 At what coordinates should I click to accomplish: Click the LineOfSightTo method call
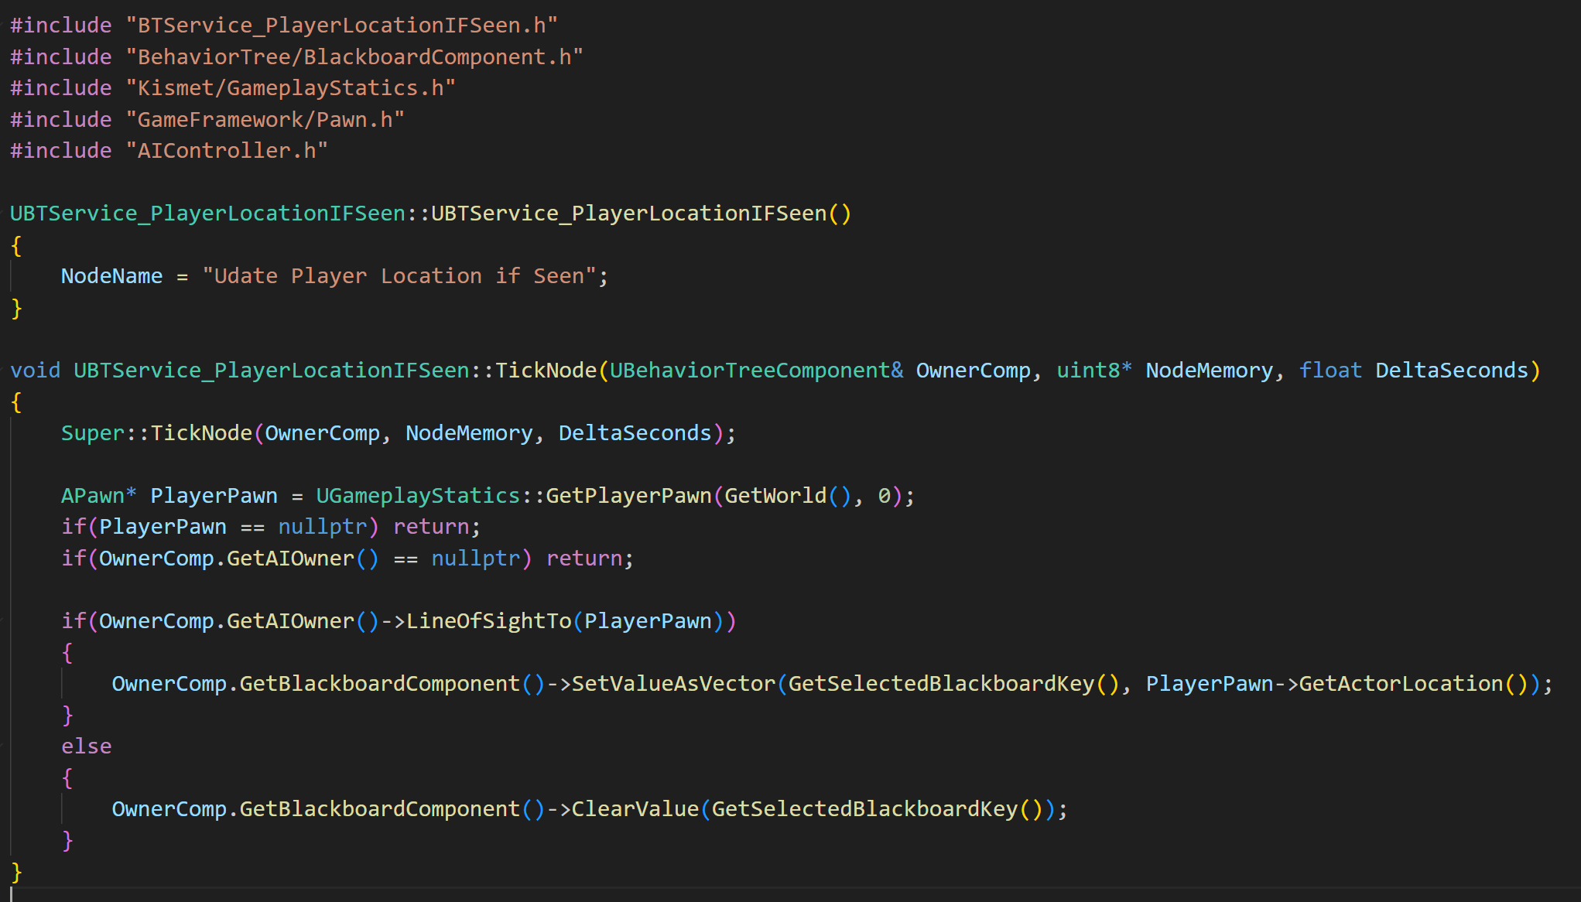(488, 621)
